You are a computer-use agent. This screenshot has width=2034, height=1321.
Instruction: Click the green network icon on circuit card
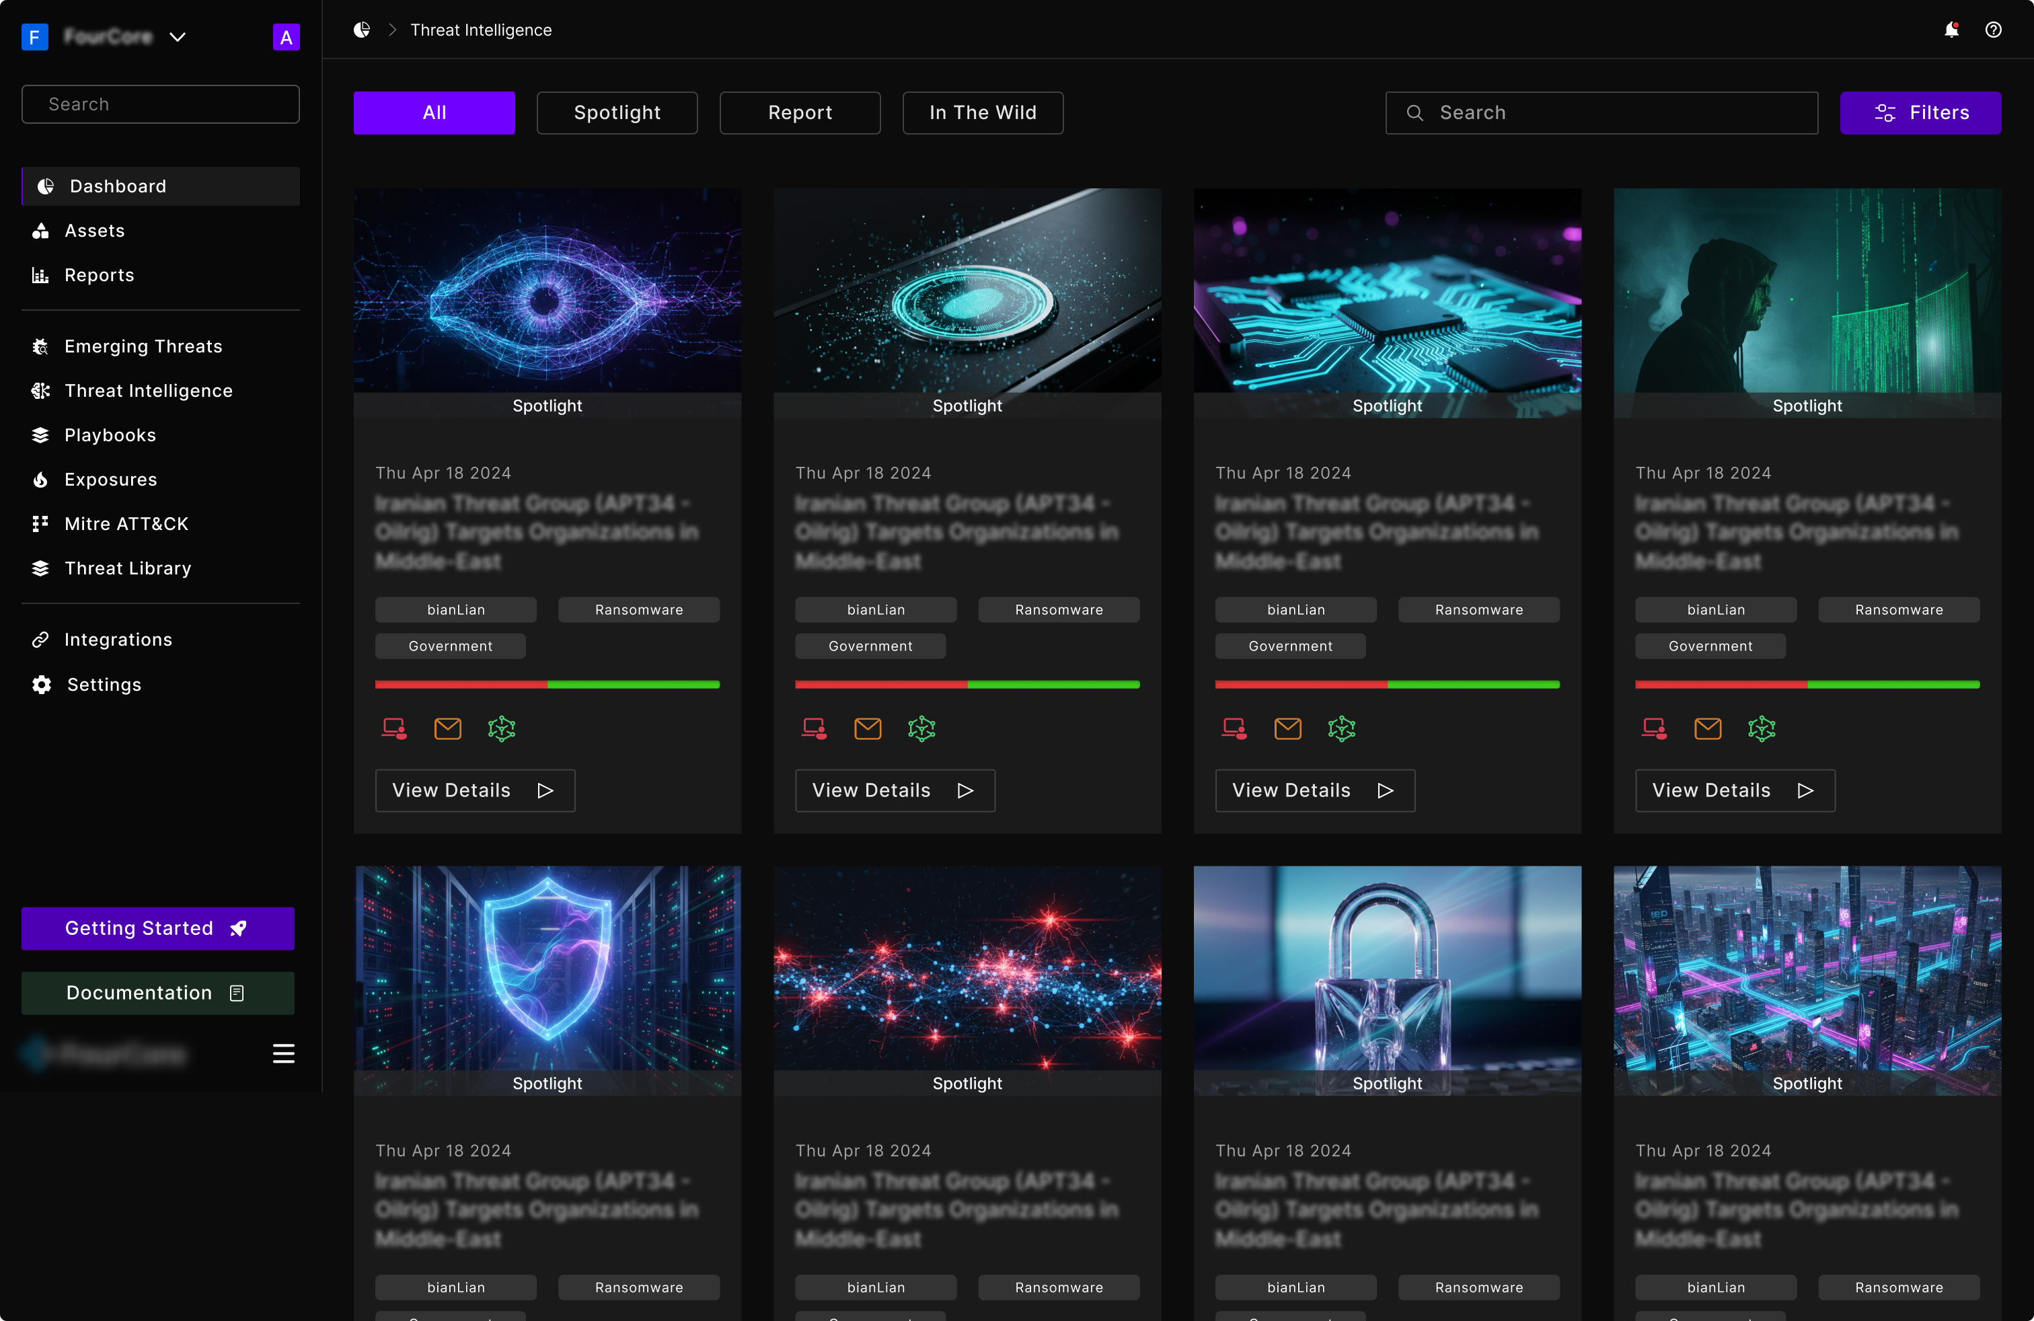[x=1342, y=728]
